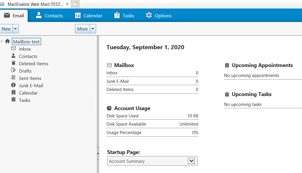Image resolution: width=302 pixels, height=173 pixels.
Task: Click the Mailbox heading envelope icon
Action: click(109, 65)
